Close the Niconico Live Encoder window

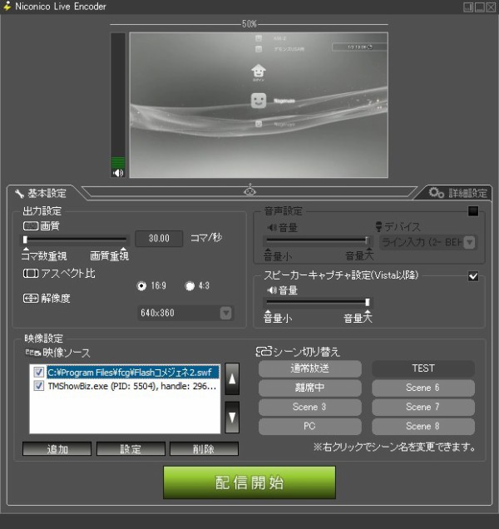point(491,7)
